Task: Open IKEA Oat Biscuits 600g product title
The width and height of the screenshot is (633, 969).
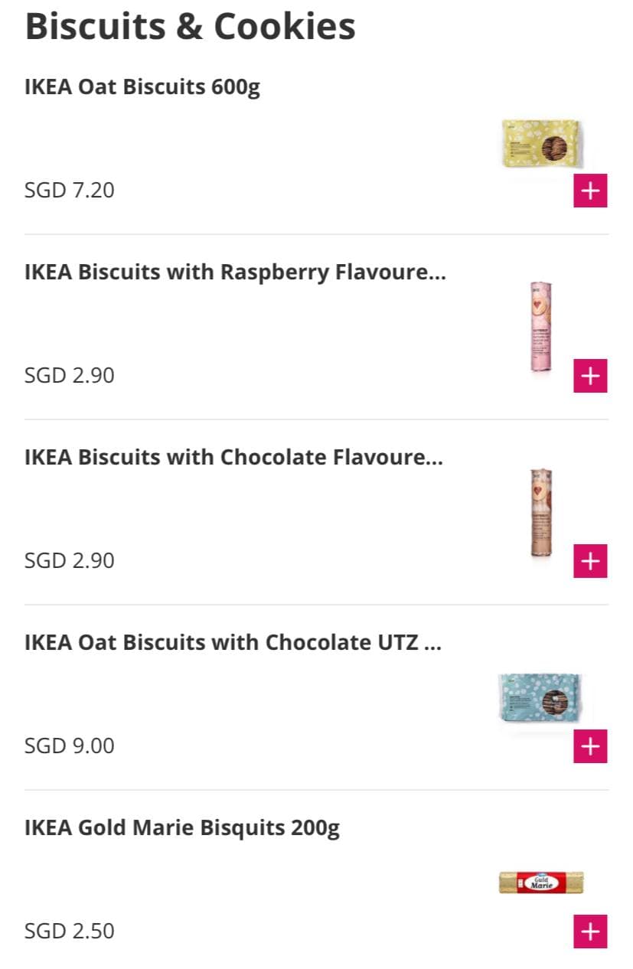Action: (x=142, y=87)
